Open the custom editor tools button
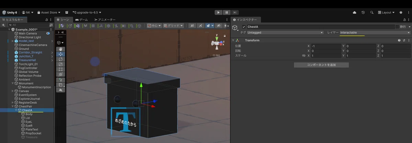412x143 pixels. point(60,80)
